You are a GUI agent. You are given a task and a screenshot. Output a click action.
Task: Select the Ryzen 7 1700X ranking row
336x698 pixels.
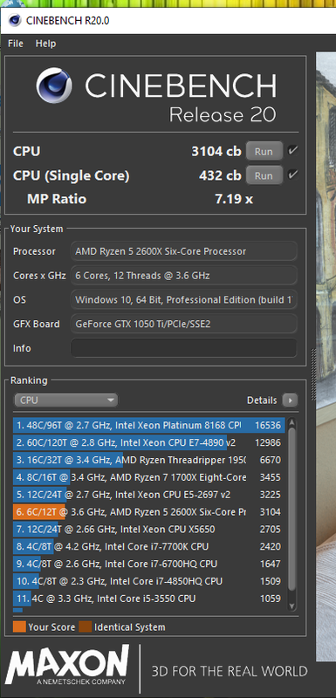tap(148, 477)
